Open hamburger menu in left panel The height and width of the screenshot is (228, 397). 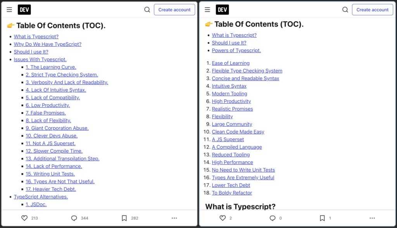(9, 10)
